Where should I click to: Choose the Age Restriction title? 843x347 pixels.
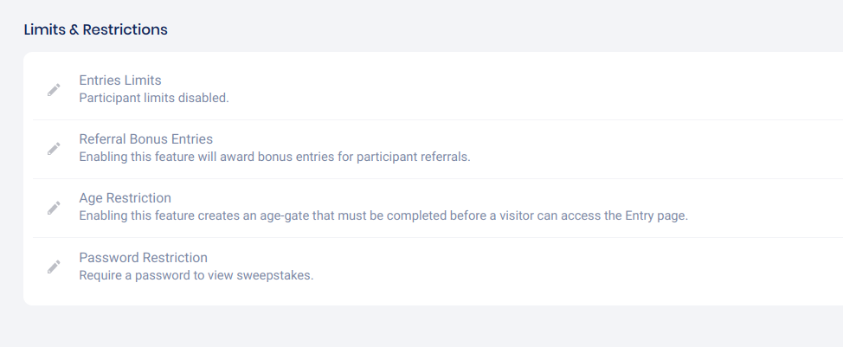coord(125,197)
